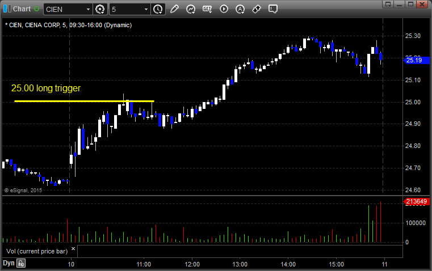Click the play replay button icon
Image resolution: width=432 pixels, height=271 pixels.
(224, 9)
